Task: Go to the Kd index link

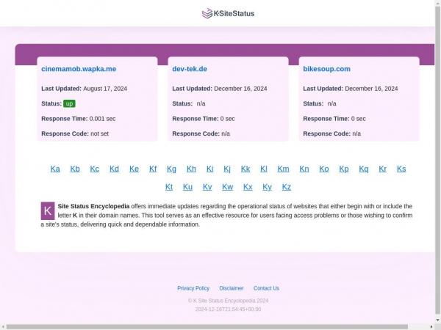Action: pos(114,169)
